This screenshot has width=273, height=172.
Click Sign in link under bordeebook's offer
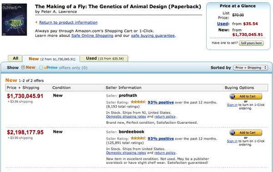(232, 141)
